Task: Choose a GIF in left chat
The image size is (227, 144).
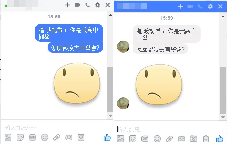Action: (x=32, y=137)
